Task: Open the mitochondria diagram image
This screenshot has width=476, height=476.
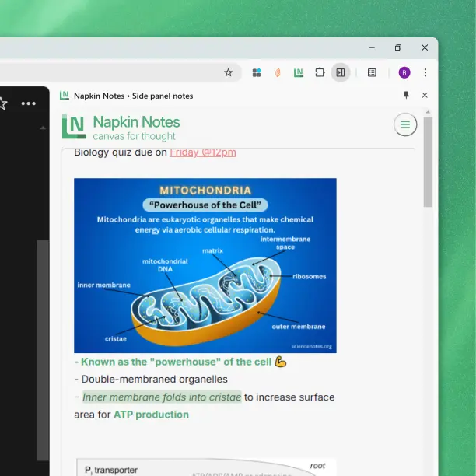Action: tap(205, 265)
